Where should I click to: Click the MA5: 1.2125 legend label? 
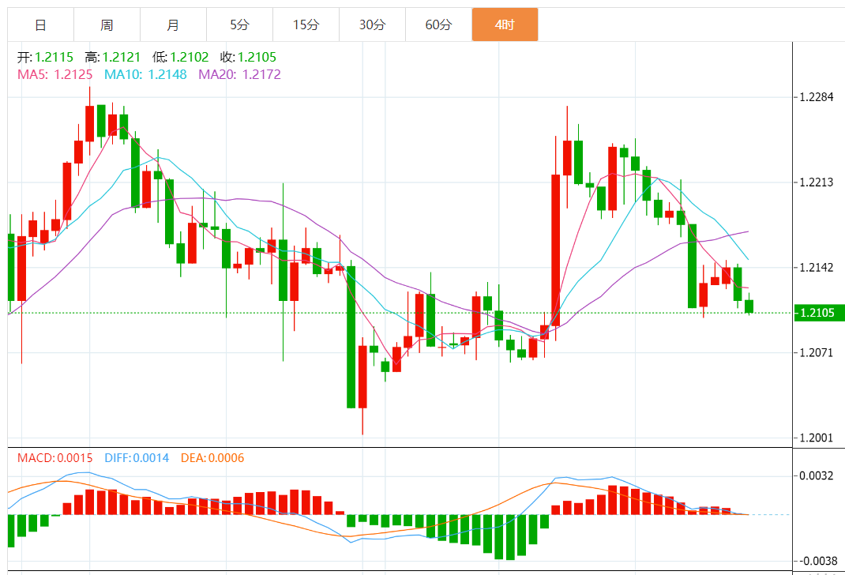click(55, 74)
